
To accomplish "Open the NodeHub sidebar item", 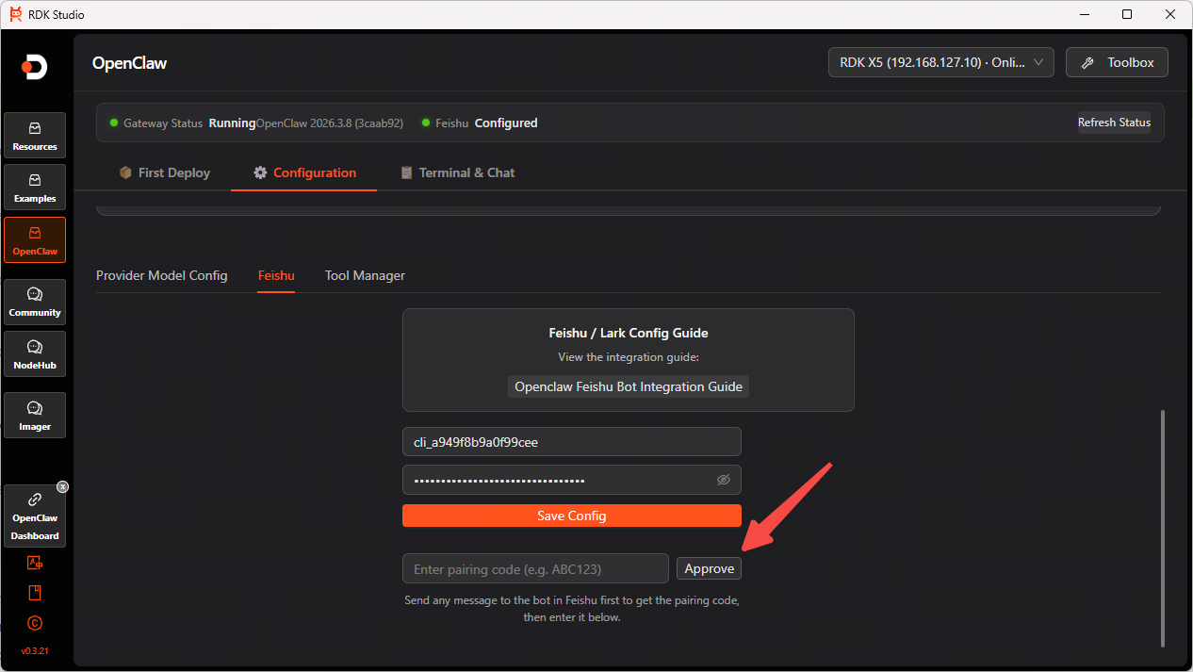I will point(35,353).
